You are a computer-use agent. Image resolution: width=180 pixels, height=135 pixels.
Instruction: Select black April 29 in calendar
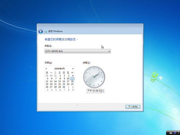pos(60,87)
